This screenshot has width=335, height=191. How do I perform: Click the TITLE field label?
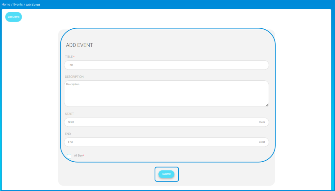coord(69,57)
